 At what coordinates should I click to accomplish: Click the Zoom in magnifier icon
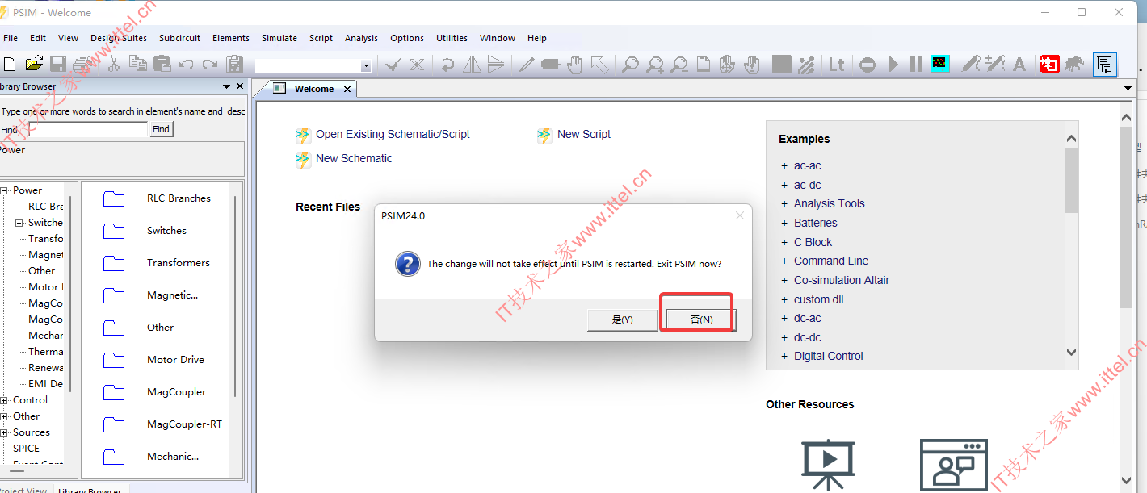655,65
